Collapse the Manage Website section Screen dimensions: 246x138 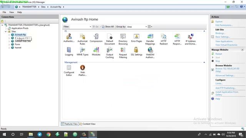click(242, 50)
